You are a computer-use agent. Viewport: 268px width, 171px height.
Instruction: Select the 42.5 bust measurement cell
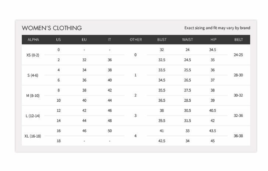pos(162,141)
